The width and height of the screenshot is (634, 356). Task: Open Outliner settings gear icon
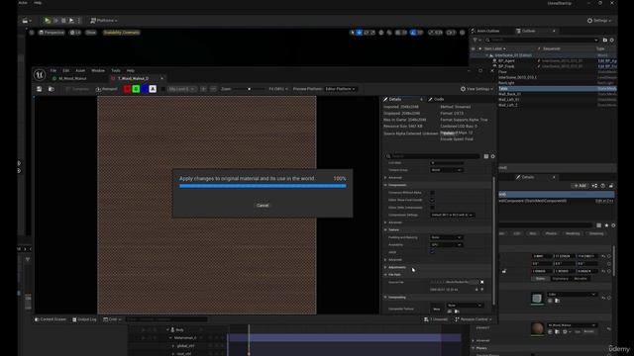coord(612,40)
